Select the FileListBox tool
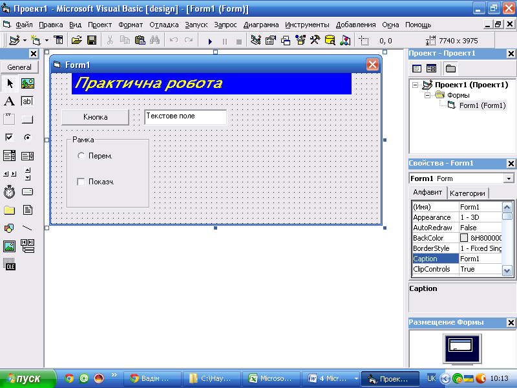This screenshot has width=517, height=388. (x=28, y=210)
